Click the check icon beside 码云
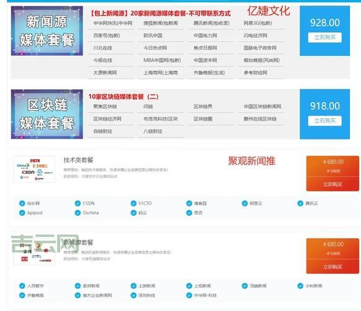 click(134, 213)
